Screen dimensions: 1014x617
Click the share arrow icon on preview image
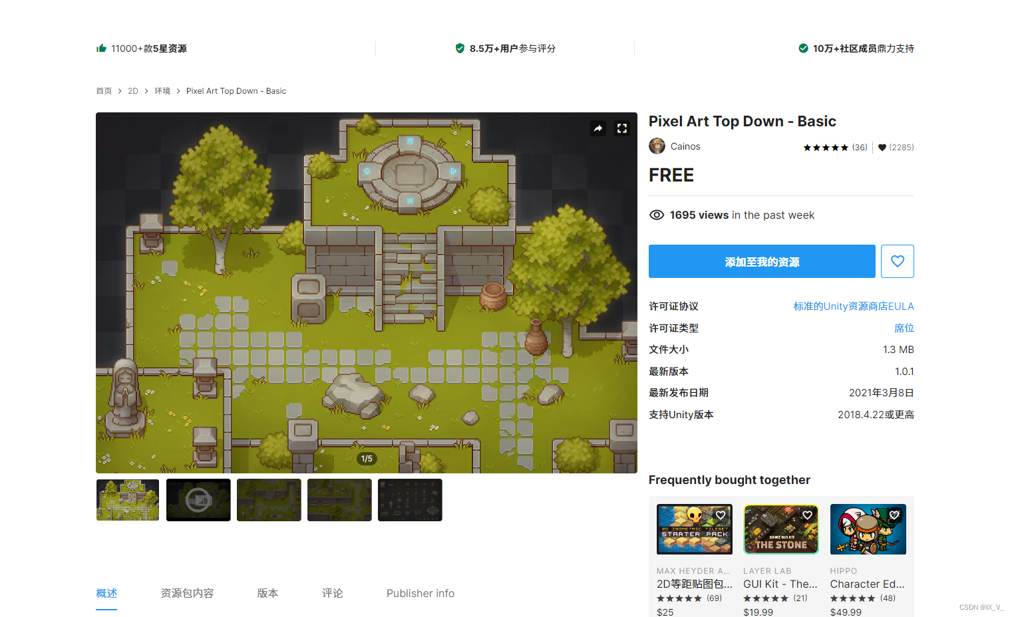(598, 128)
